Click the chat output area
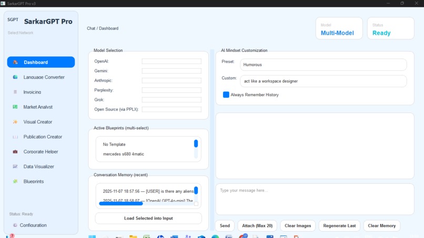The height and width of the screenshot is (238, 424). click(x=315, y=146)
